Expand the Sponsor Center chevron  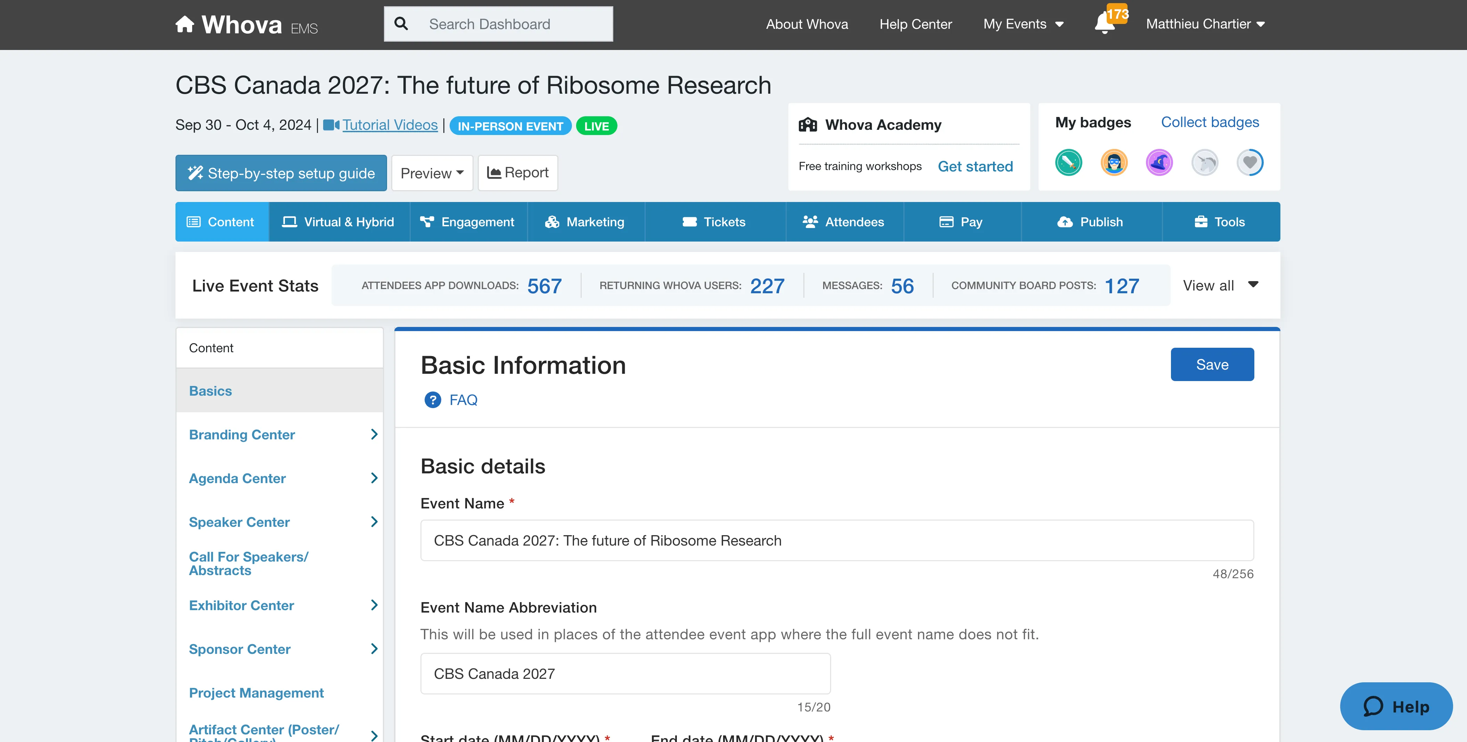[x=374, y=649]
